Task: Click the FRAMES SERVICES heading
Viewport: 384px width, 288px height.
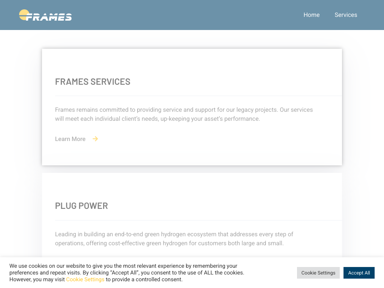Action: 93,82
